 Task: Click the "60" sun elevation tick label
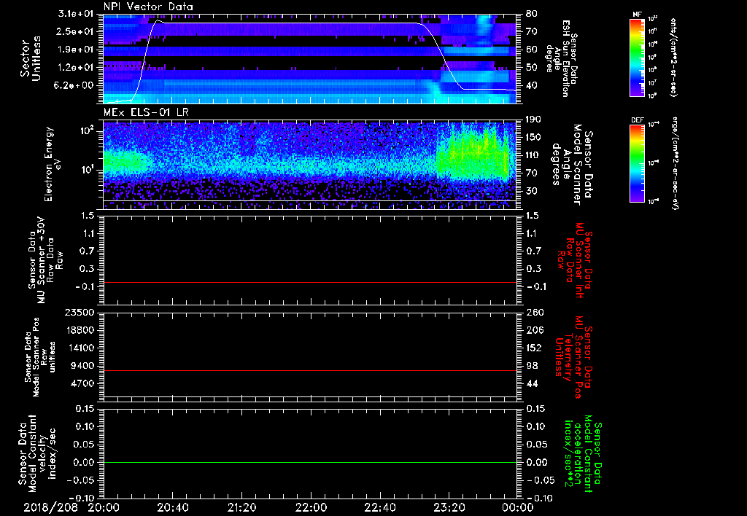click(x=531, y=50)
